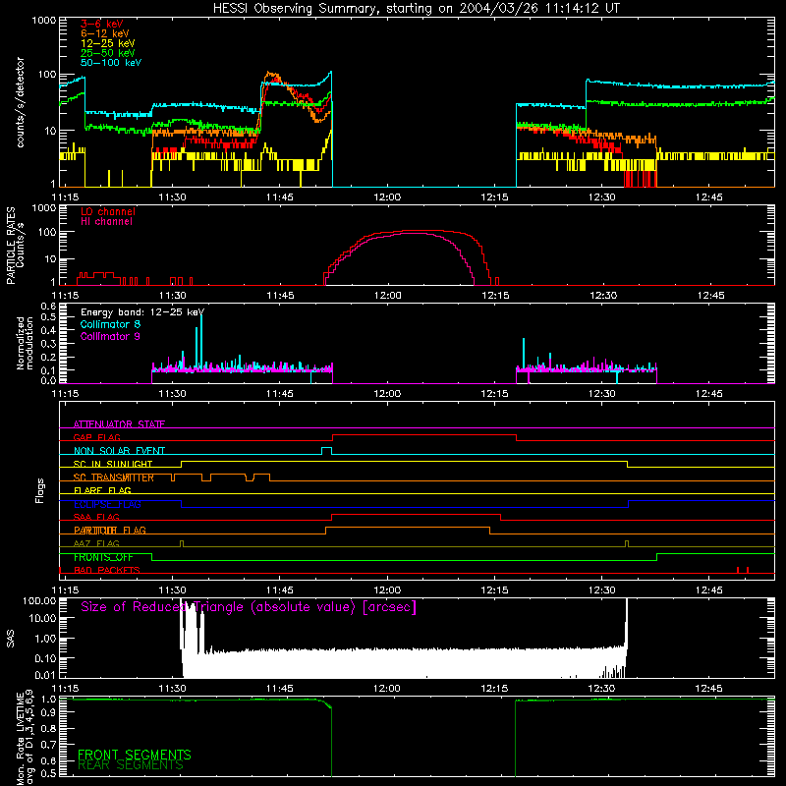This screenshot has height=786, width=786.
Task: Click the orange 6-12 keV peak near 11:44
Action: click(x=271, y=74)
